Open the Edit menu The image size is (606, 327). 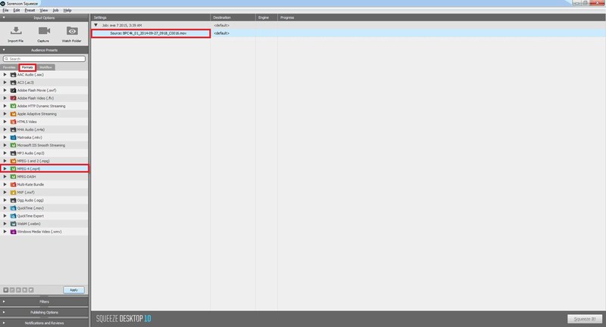click(17, 11)
